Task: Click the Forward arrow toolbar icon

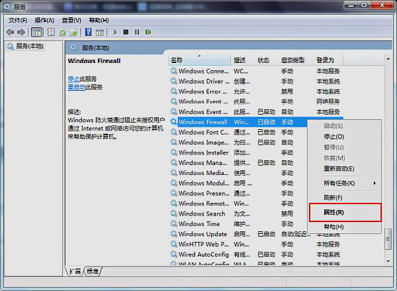Action: [x=21, y=32]
